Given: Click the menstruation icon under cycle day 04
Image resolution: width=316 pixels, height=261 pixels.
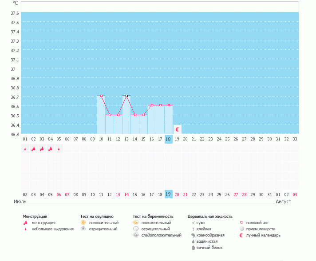Looking at the screenshot, I should point(50,149).
